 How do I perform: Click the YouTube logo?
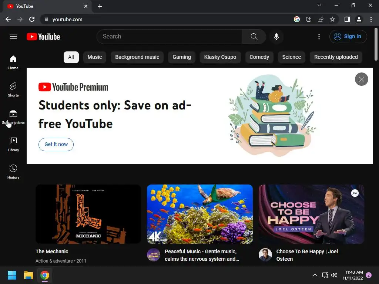click(x=43, y=37)
